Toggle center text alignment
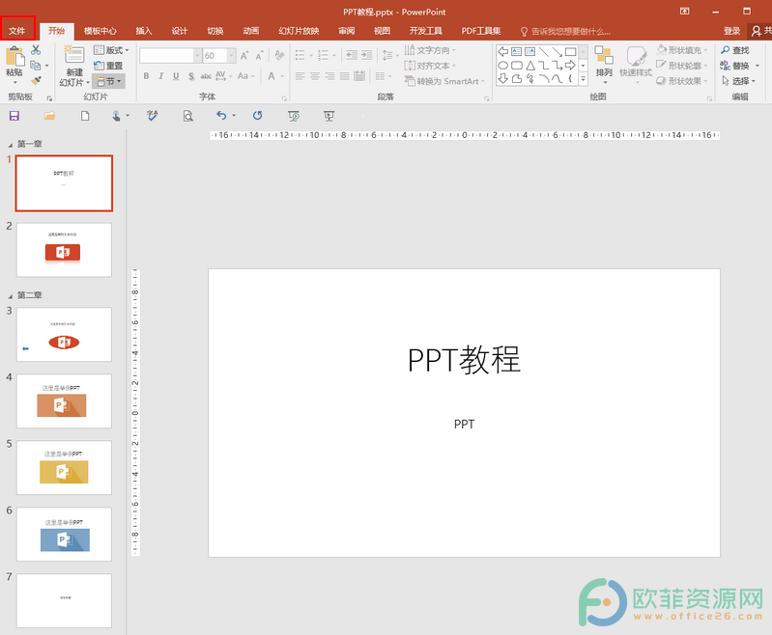The width and height of the screenshot is (772, 635). click(x=315, y=76)
